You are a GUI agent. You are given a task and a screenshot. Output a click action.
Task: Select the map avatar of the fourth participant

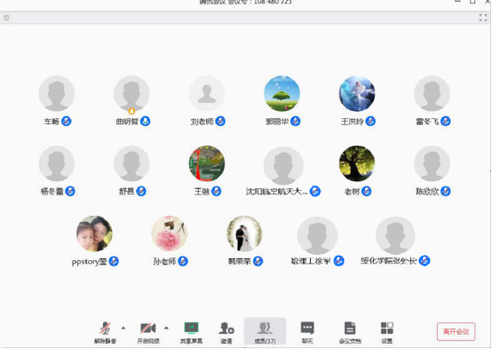click(x=207, y=163)
